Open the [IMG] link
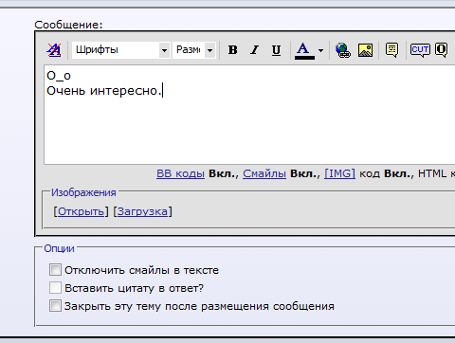Image resolution: width=455 pixels, height=343 pixels. click(x=339, y=173)
